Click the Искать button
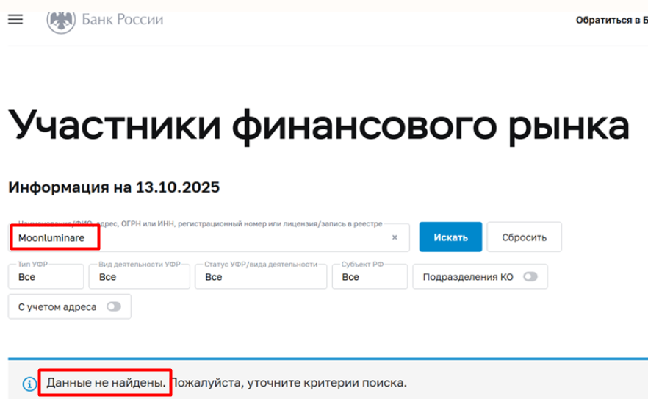Viewport: 648px width, 399px height. click(450, 237)
